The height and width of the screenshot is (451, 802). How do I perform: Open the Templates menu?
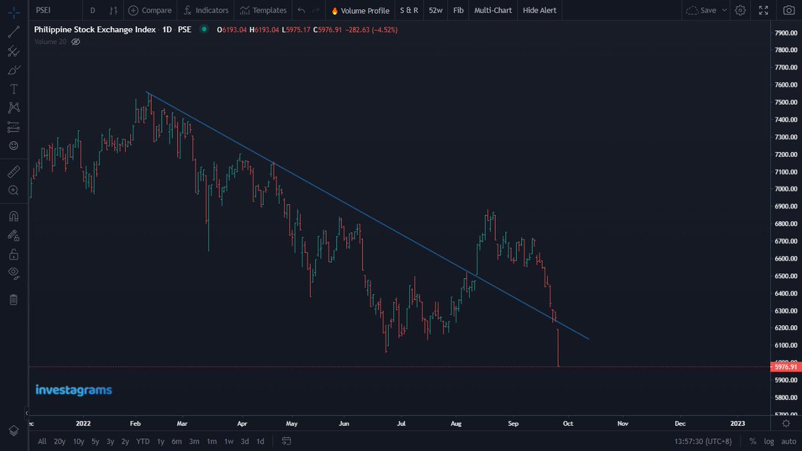click(263, 10)
